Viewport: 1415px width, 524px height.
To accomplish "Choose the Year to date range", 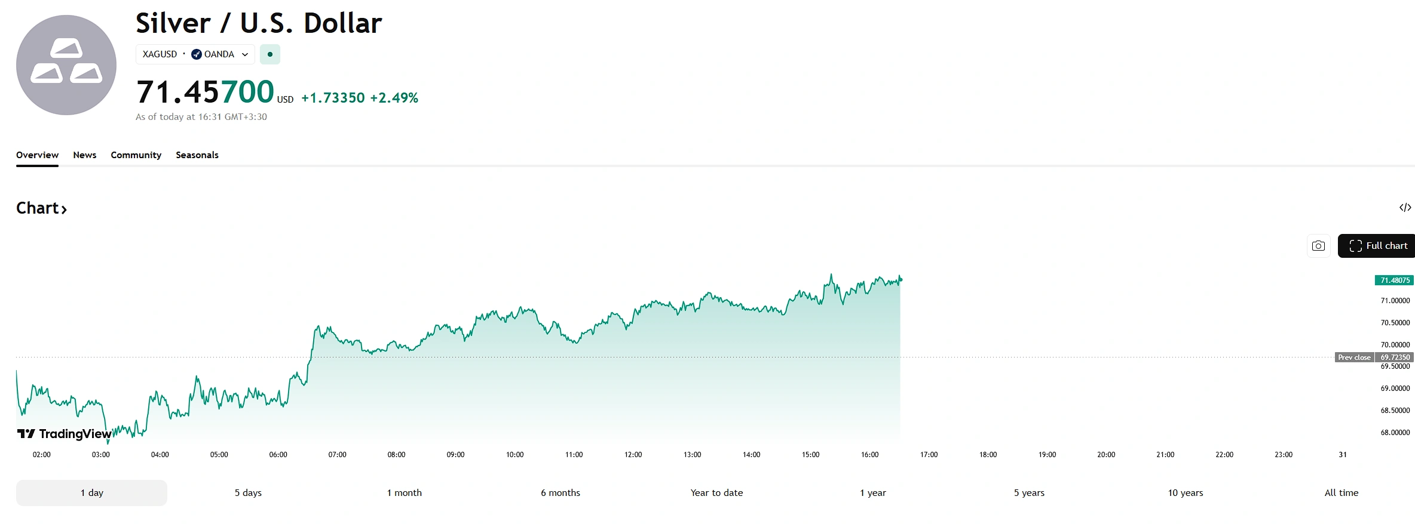I will pyautogui.click(x=716, y=493).
